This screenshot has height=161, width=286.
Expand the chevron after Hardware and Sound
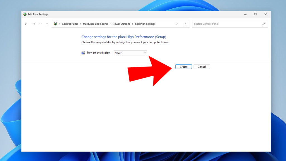pyautogui.click(x=110, y=24)
